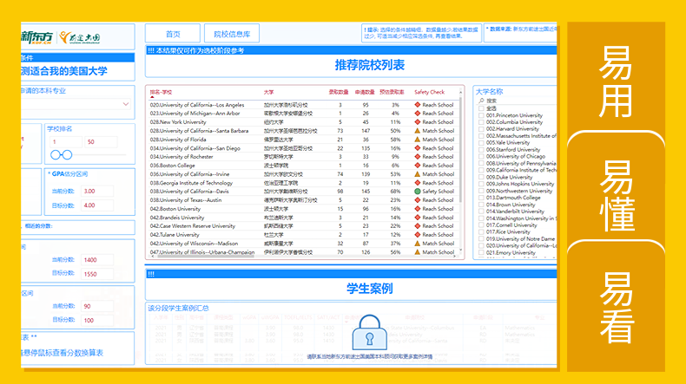Image resolution: width=686 pixels, height=384 pixels.
Task: Click the Match School triangle for Wisconsin--Madison
Action: point(418,244)
